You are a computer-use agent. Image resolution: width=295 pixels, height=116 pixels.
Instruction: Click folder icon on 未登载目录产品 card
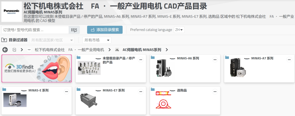tap(78, 57)
